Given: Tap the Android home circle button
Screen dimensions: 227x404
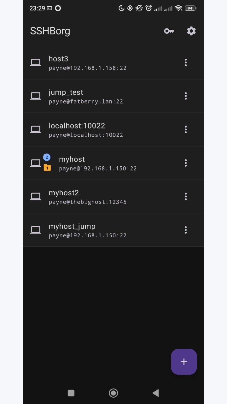Looking at the screenshot, I should click(113, 393).
